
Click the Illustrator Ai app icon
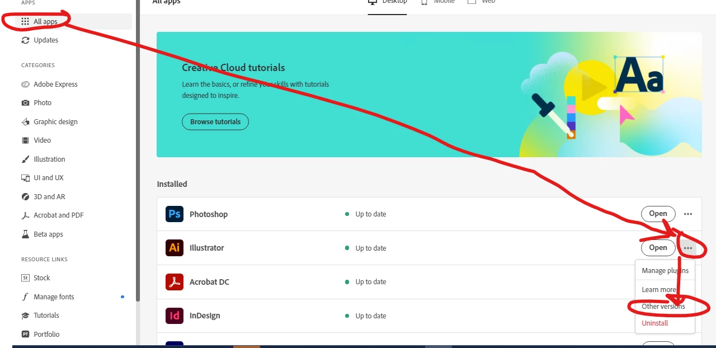pyautogui.click(x=175, y=248)
